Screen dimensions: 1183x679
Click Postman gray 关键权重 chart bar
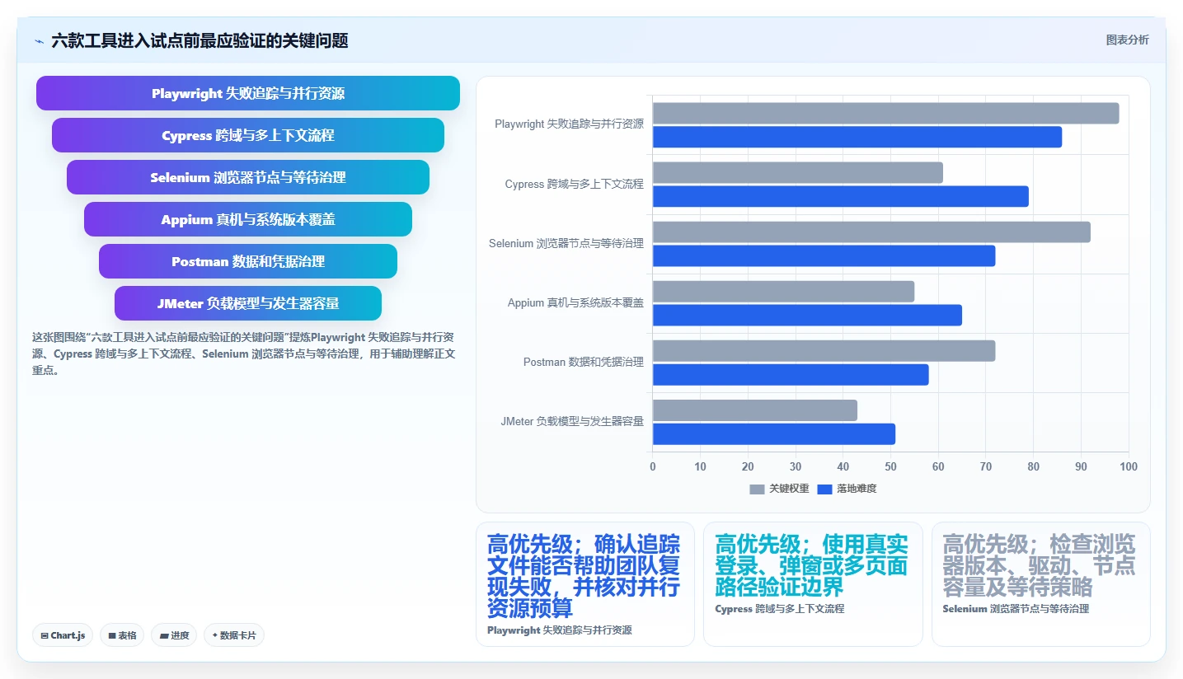point(824,351)
